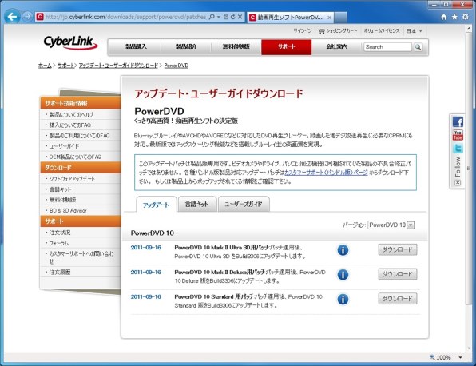The height and width of the screenshot is (366, 476).
Task: Click the PowerDVD breadcrumb link
Action: coord(176,66)
